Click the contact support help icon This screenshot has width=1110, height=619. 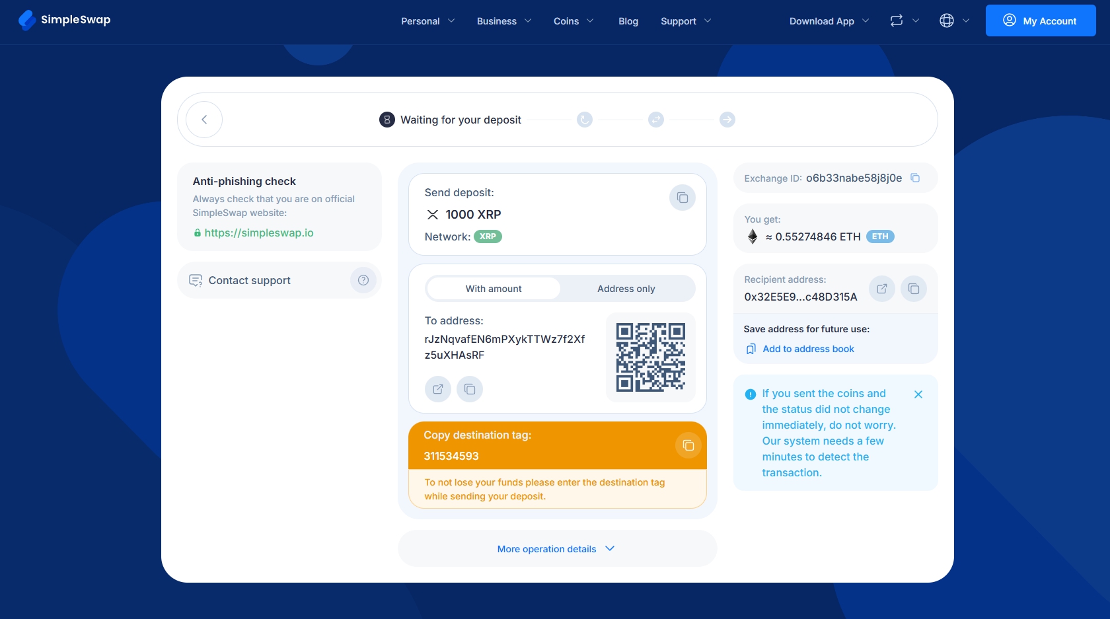pos(363,280)
